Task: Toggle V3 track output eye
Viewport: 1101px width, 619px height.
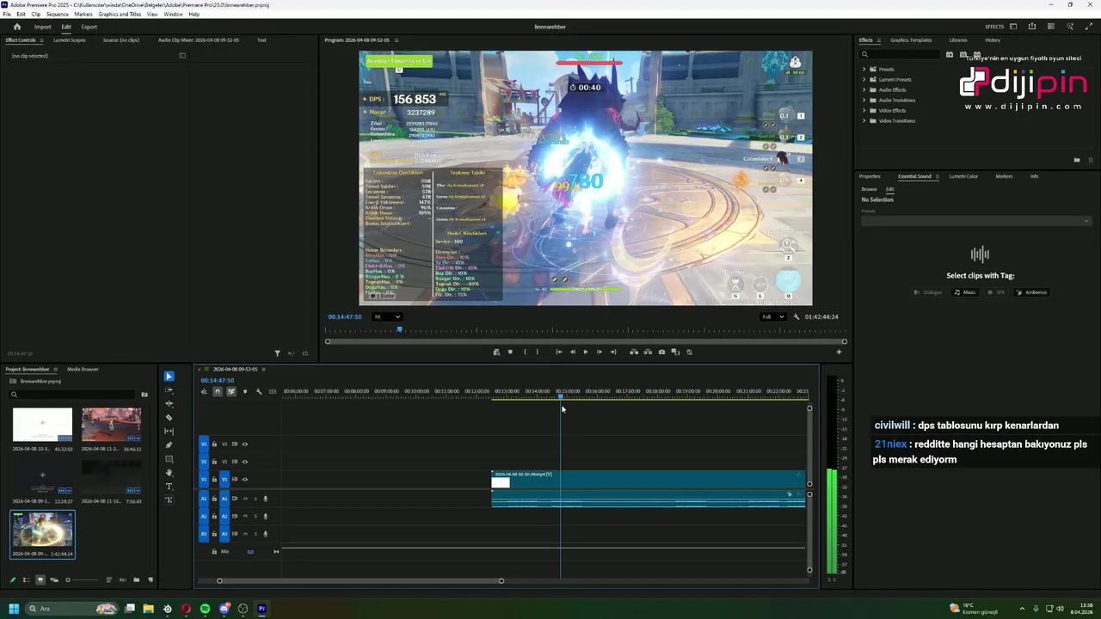Action: 244,444
